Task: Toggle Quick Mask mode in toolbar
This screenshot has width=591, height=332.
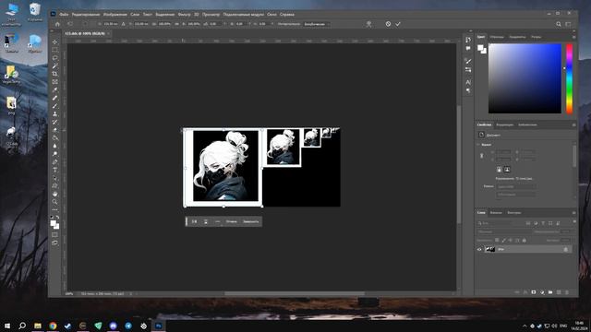Action: pyautogui.click(x=55, y=235)
